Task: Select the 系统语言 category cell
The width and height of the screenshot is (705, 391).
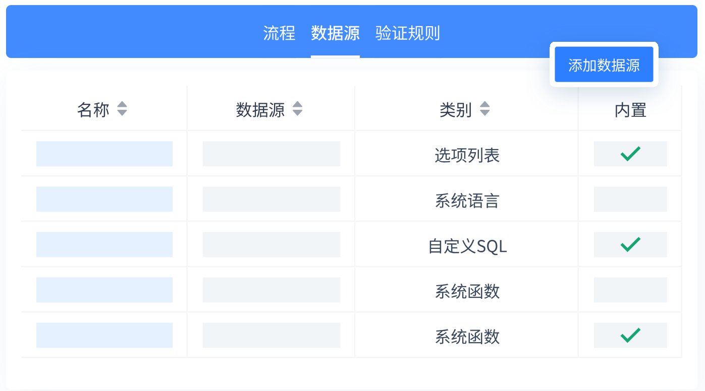Action: coord(467,201)
